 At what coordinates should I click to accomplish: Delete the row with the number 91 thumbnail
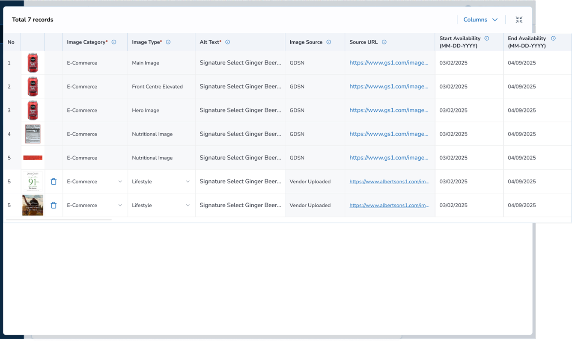pyautogui.click(x=54, y=182)
